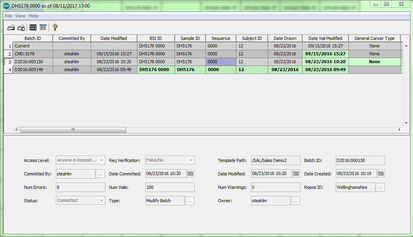
Task: Open the Req Verification dropdown
Action: tap(191, 160)
